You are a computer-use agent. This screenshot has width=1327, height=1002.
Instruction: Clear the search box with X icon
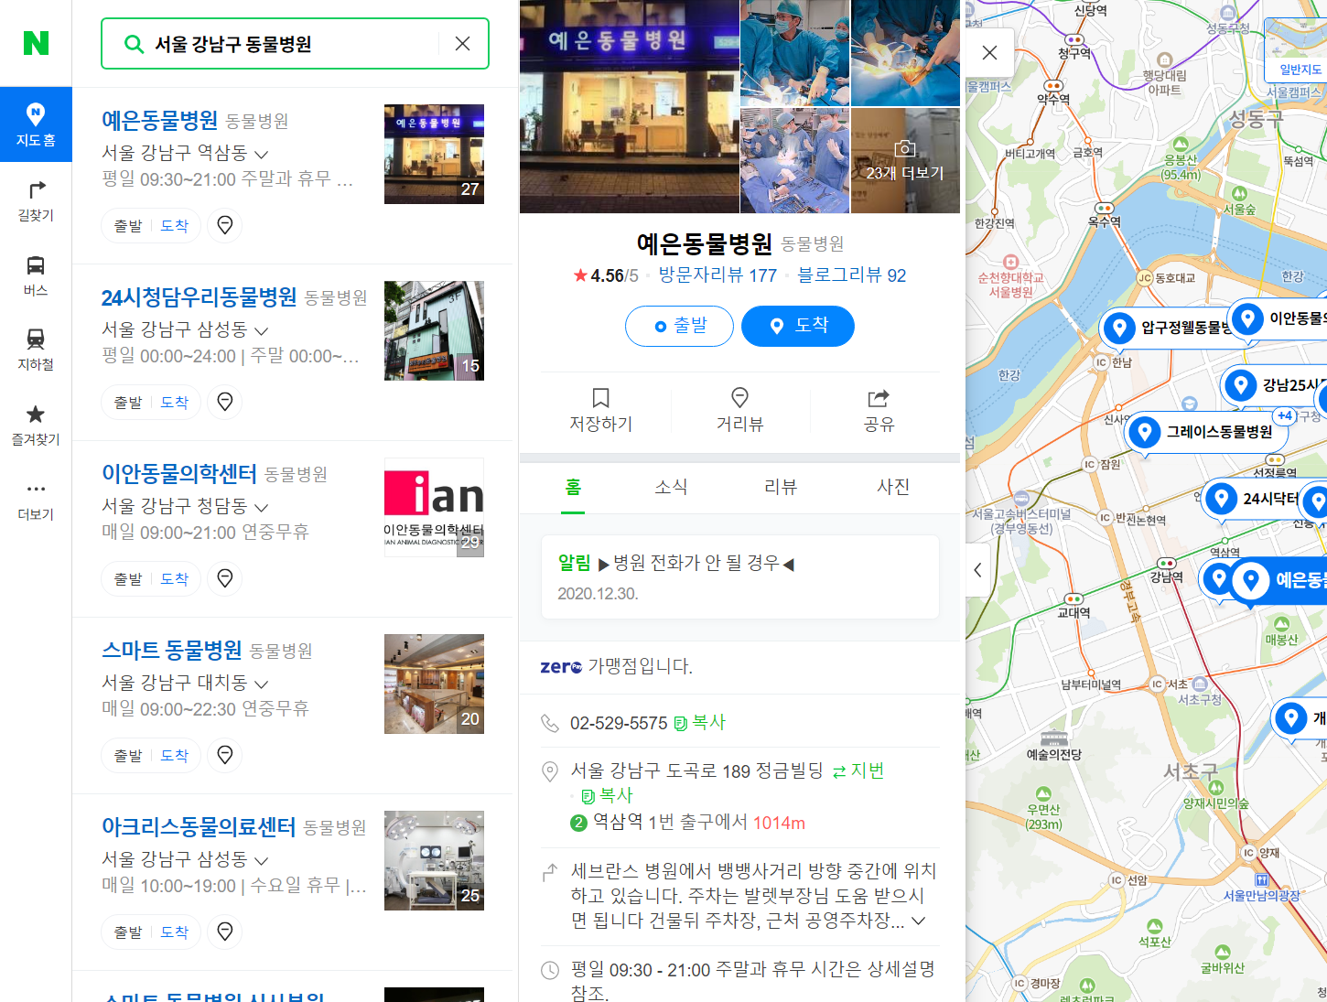coord(462,43)
